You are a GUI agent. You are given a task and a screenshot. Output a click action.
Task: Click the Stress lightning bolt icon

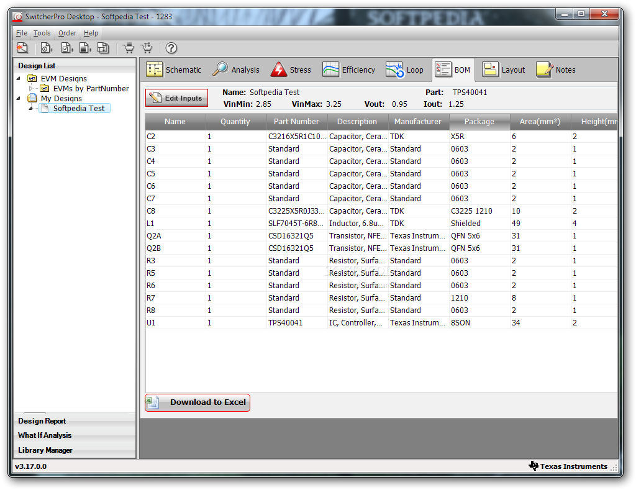tap(279, 70)
